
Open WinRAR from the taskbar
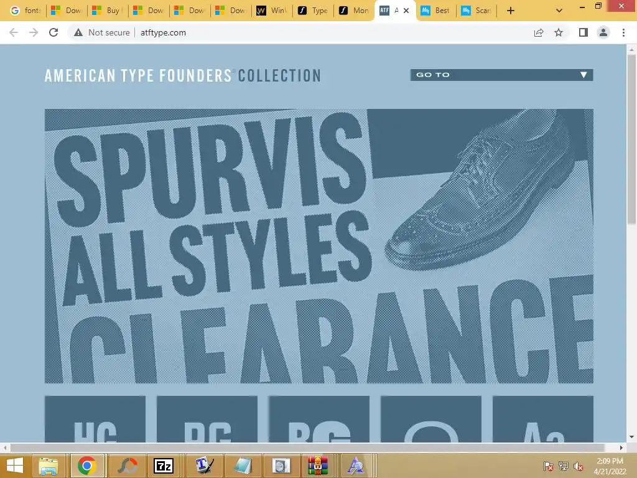pyautogui.click(x=318, y=466)
